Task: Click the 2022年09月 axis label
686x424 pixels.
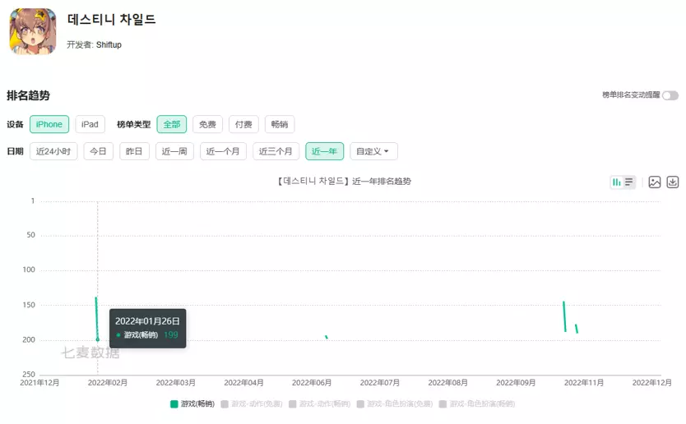Action: tap(516, 382)
